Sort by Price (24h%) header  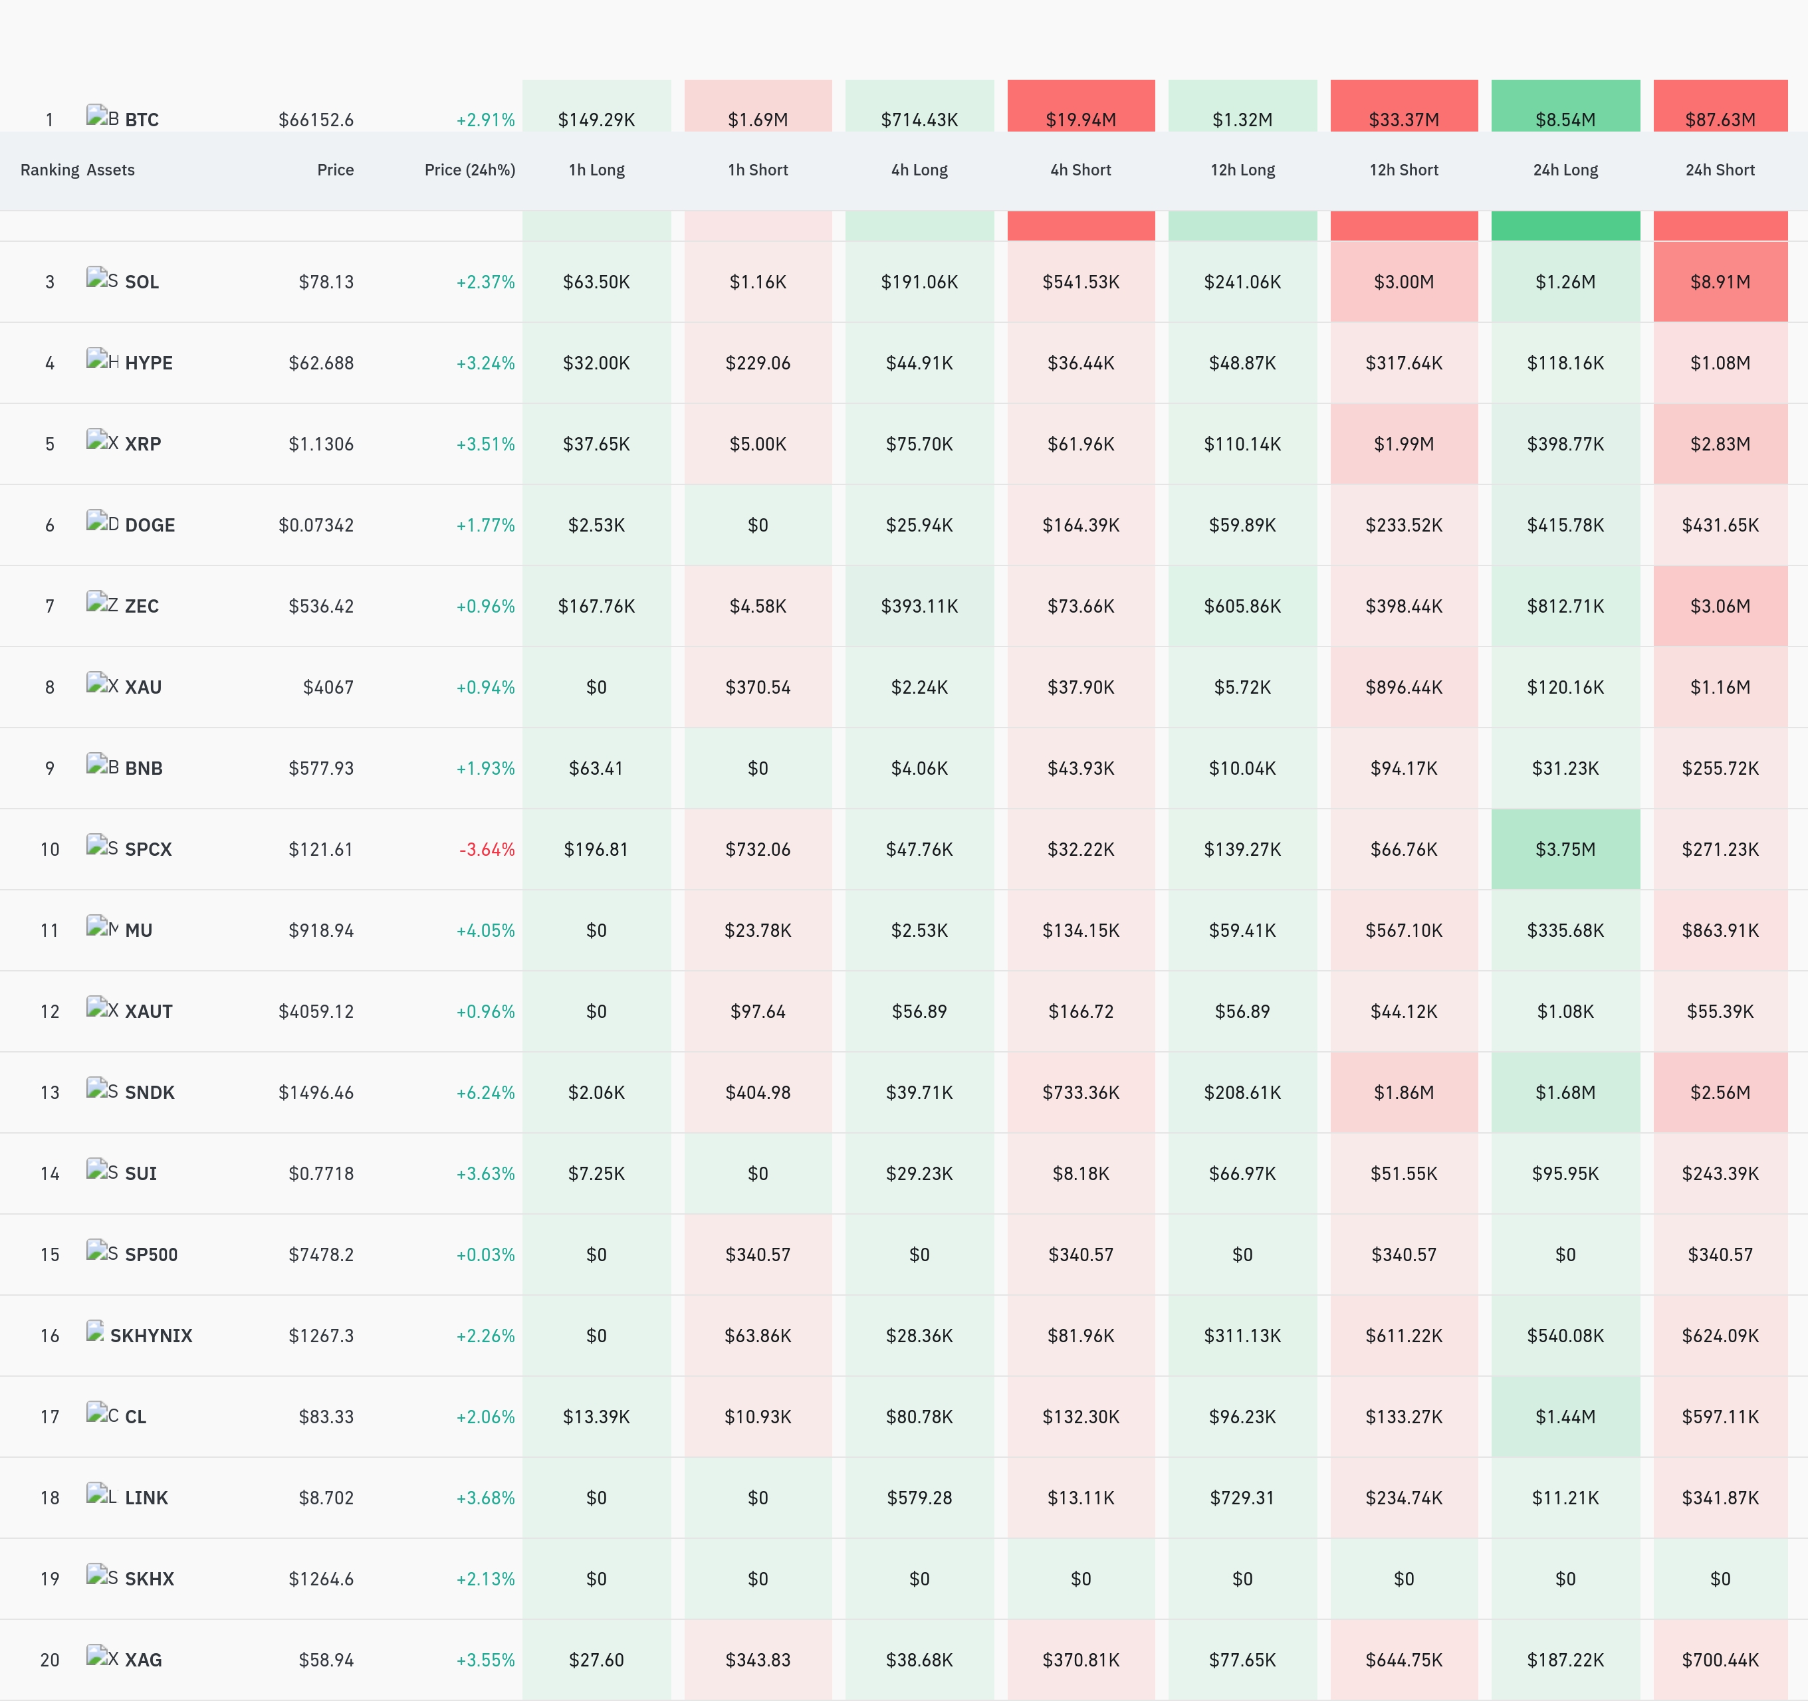pyautogui.click(x=469, y=170)
